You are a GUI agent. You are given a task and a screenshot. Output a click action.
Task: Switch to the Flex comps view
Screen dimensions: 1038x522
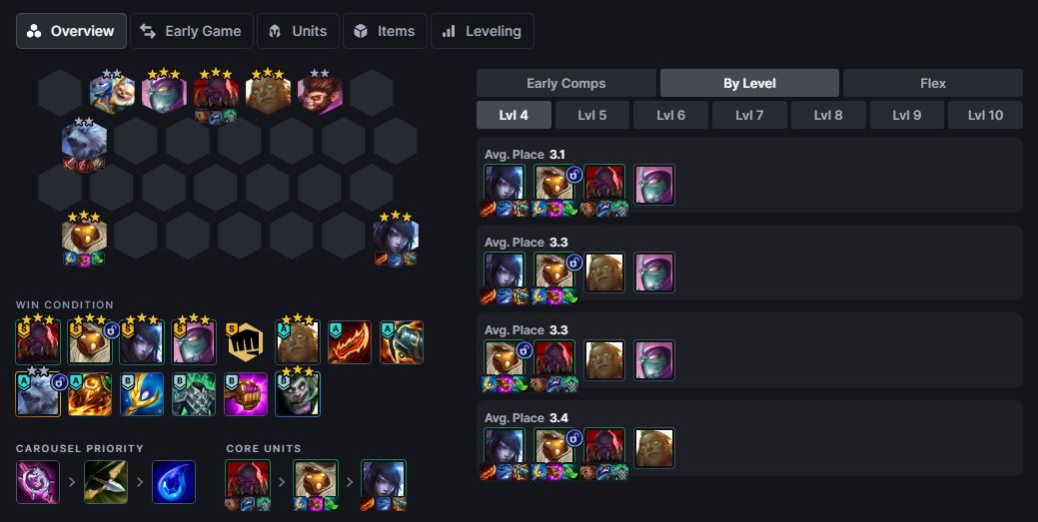[x=933, y=84]
